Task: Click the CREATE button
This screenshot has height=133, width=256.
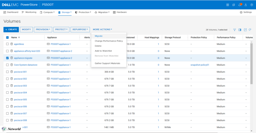Action: 11,29
